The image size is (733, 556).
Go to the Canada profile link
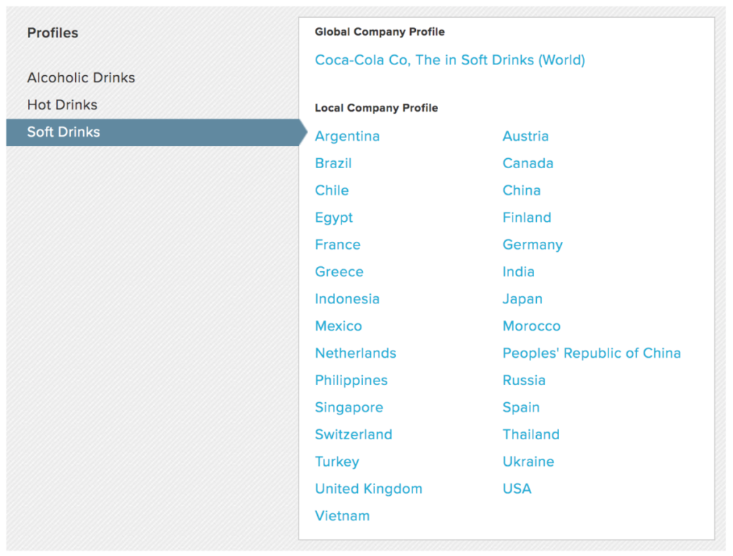[x=528, y=163]
